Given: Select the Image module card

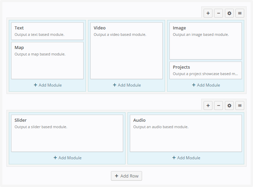Looking at the screenshot, I should click(206, 41).
